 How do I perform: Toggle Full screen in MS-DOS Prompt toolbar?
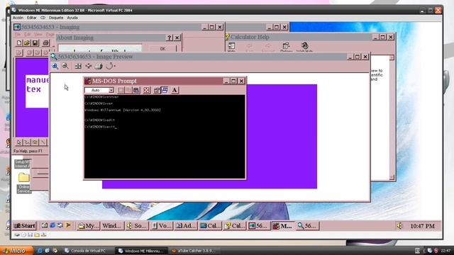coord(147,90)
